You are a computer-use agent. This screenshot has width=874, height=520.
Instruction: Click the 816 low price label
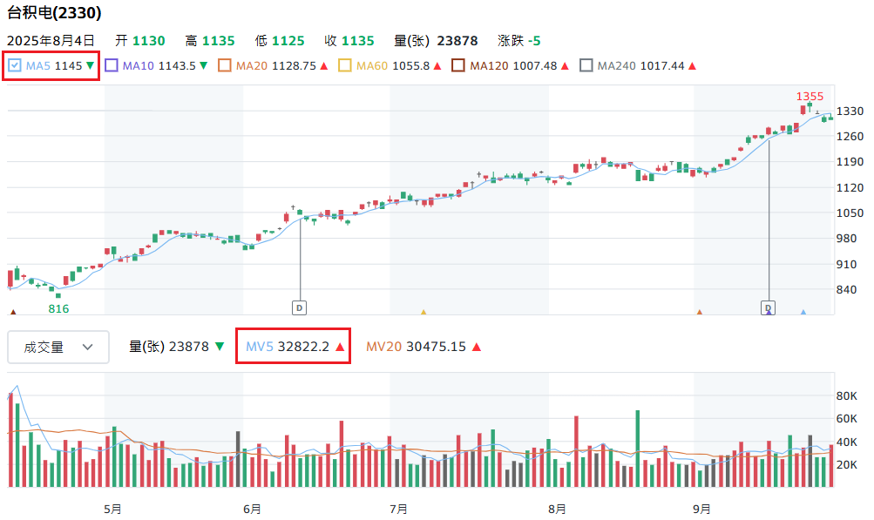[x=58, y=308]
